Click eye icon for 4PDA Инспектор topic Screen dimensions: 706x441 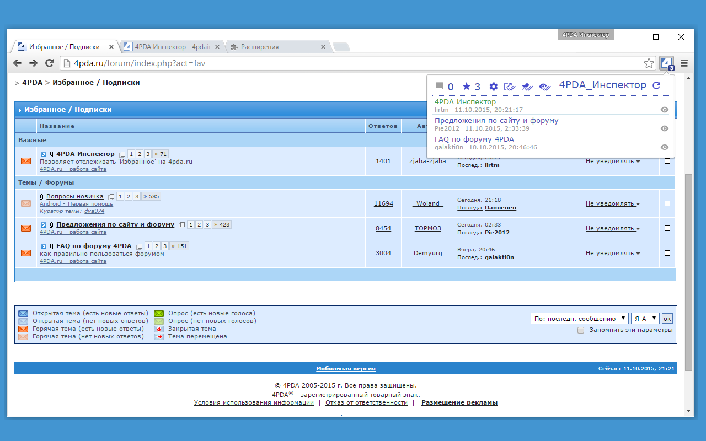(x=665, y=110)
